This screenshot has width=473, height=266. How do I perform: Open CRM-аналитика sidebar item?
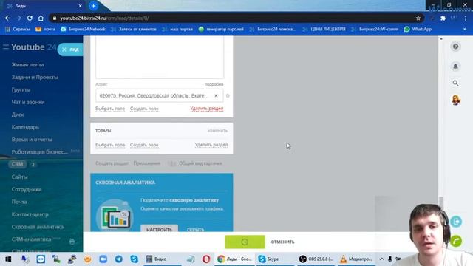(x=31, y=239)
